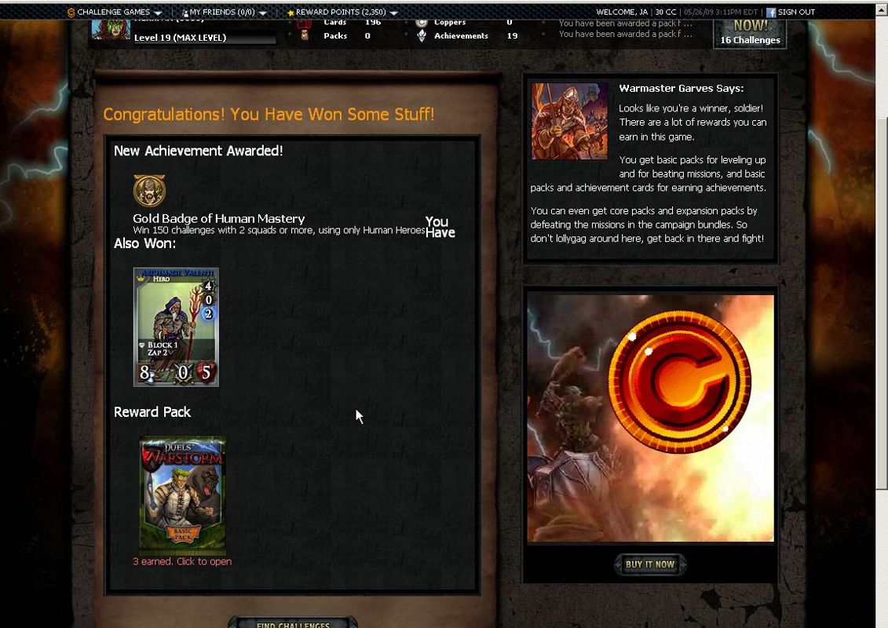Click the large orange coin advertisement
Image resolution: width=888 pixels, height=628 pixels.
click(x=650, y=418)
